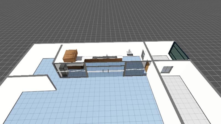Click the right glass wall panel
The image size is (221, 124).
[x=135, y=70]
